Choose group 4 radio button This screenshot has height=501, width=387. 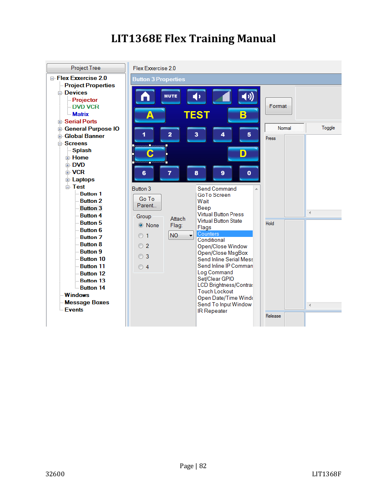coord(141,267)
